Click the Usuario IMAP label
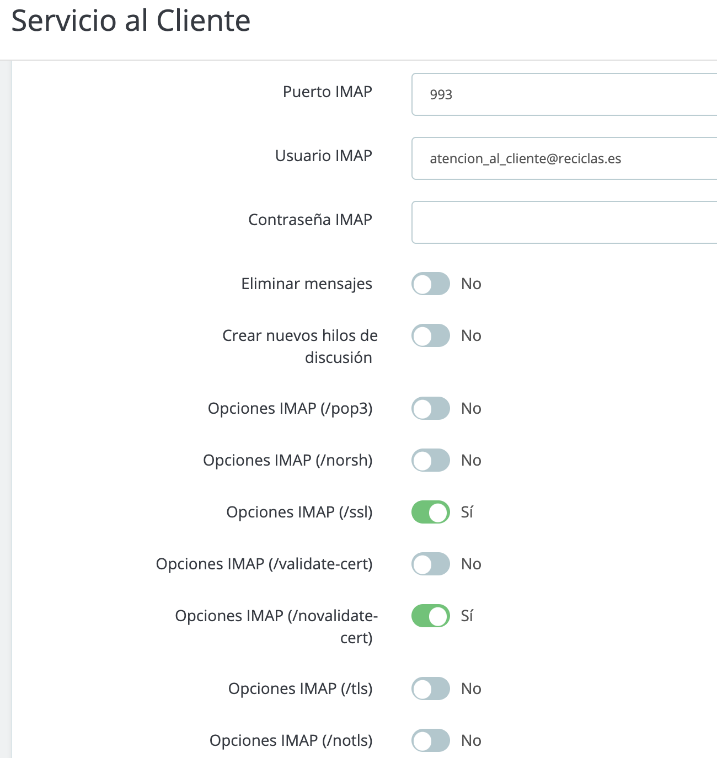 (x=324, y=156)
